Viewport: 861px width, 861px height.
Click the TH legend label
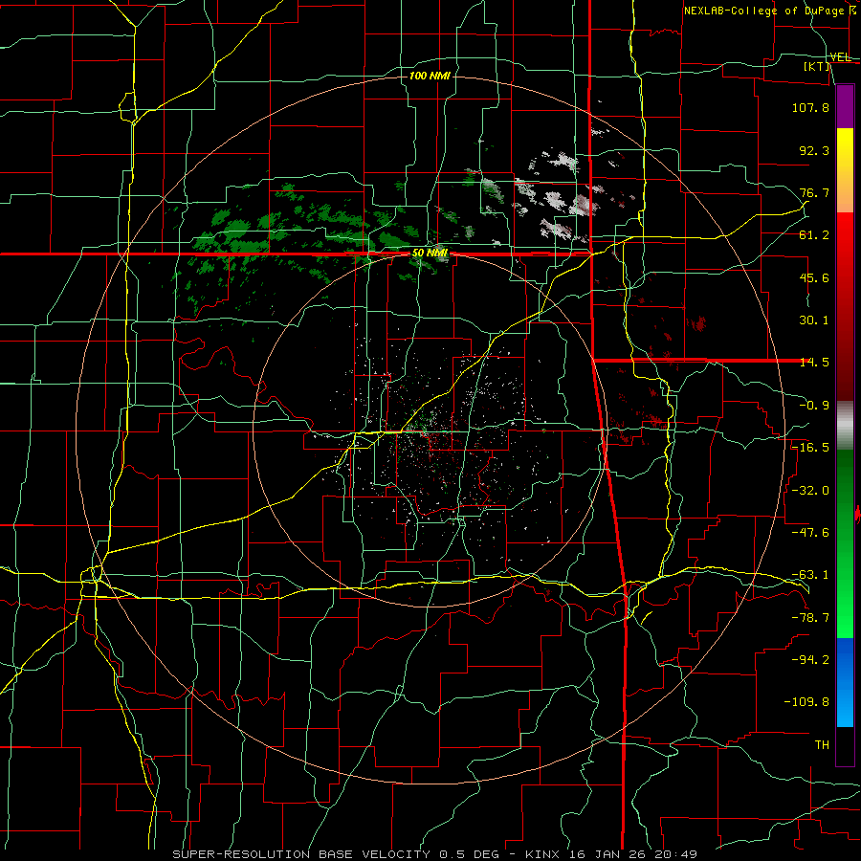822,745
